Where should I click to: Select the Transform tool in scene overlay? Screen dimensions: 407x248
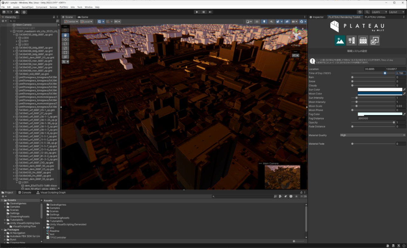point(65,57)
